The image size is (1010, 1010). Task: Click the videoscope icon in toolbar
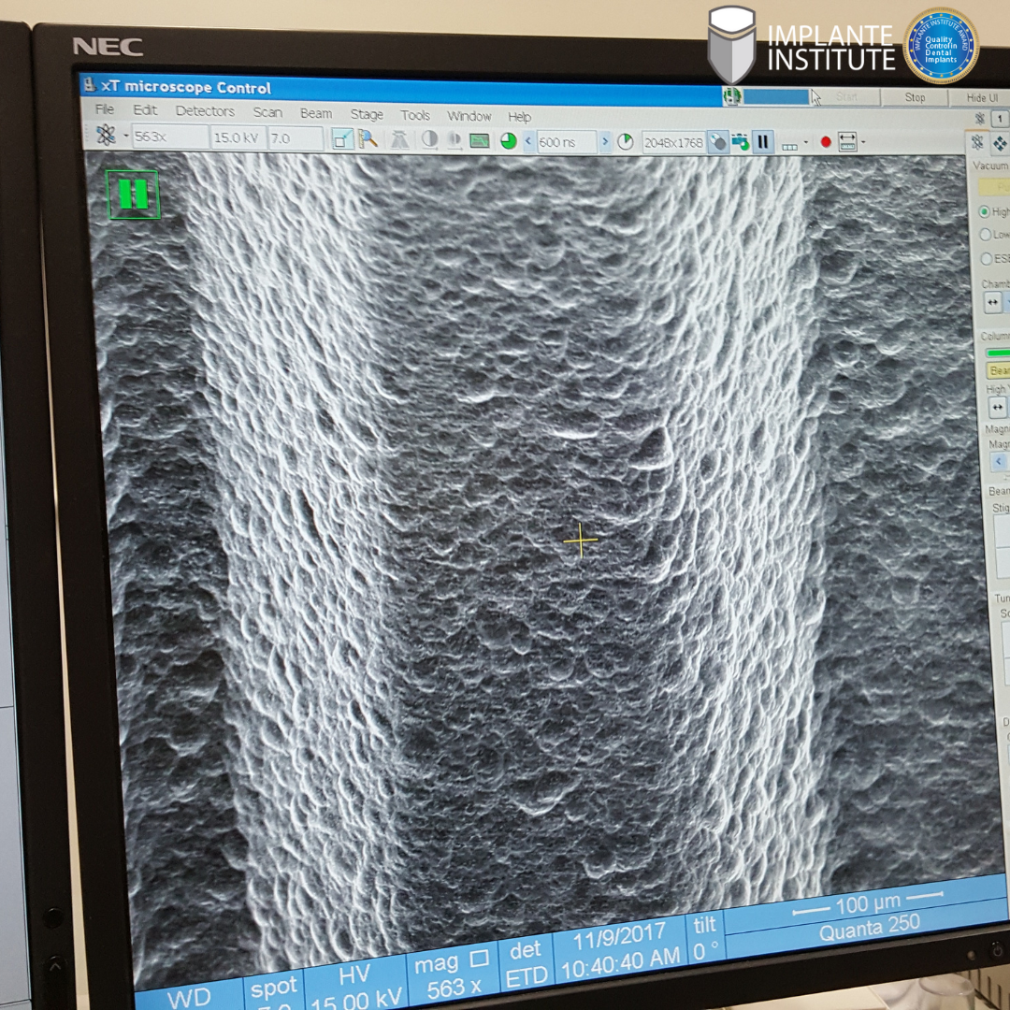480,140
